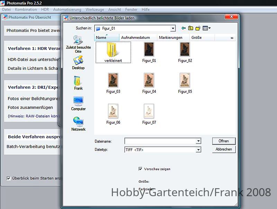Sort by the Größe column header
This screenshot has width=277, height=209.
[202, 37]
